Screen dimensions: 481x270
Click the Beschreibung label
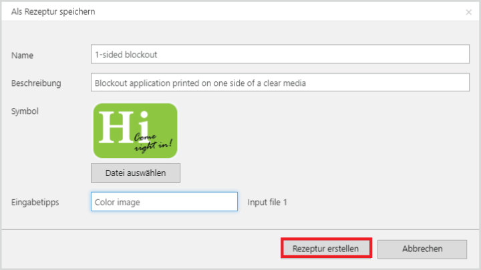click(36, 83)
